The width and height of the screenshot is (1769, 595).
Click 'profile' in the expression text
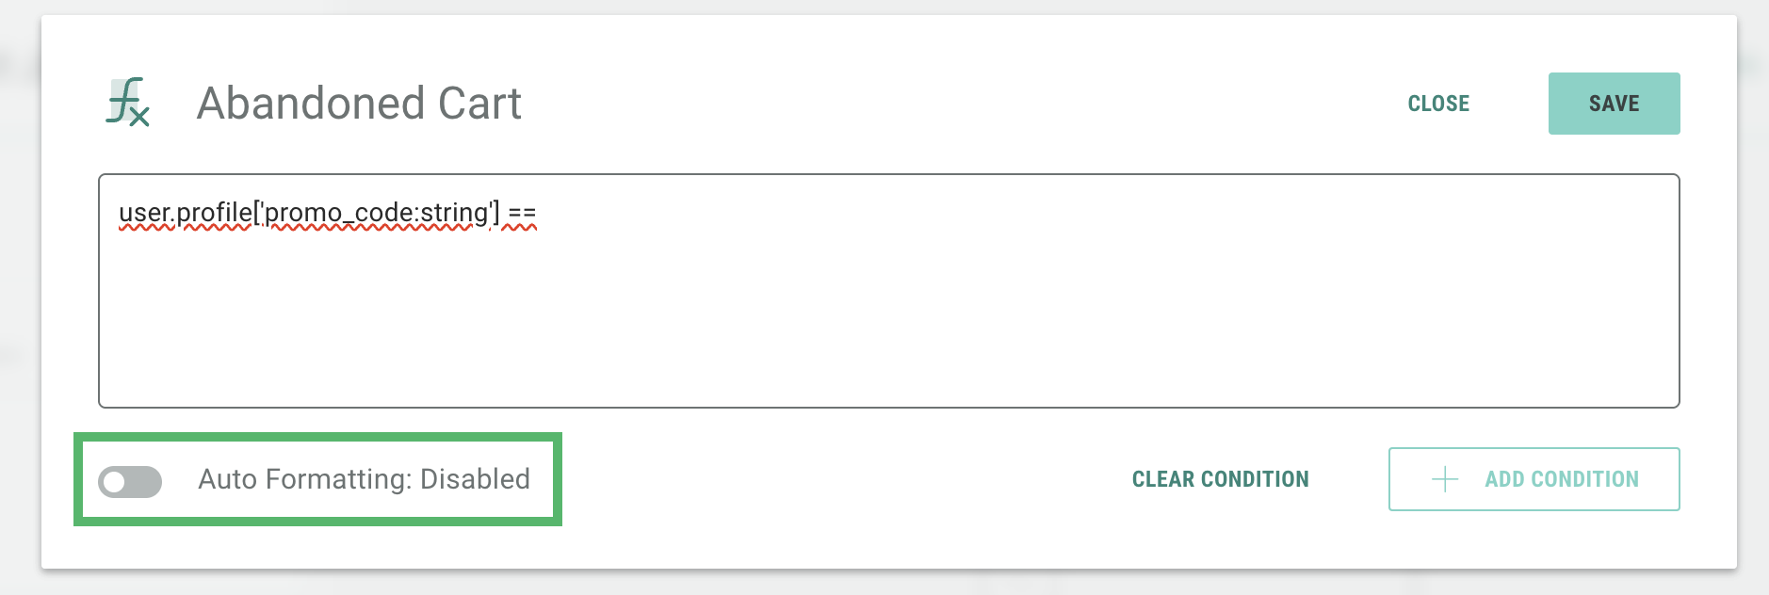214,214
